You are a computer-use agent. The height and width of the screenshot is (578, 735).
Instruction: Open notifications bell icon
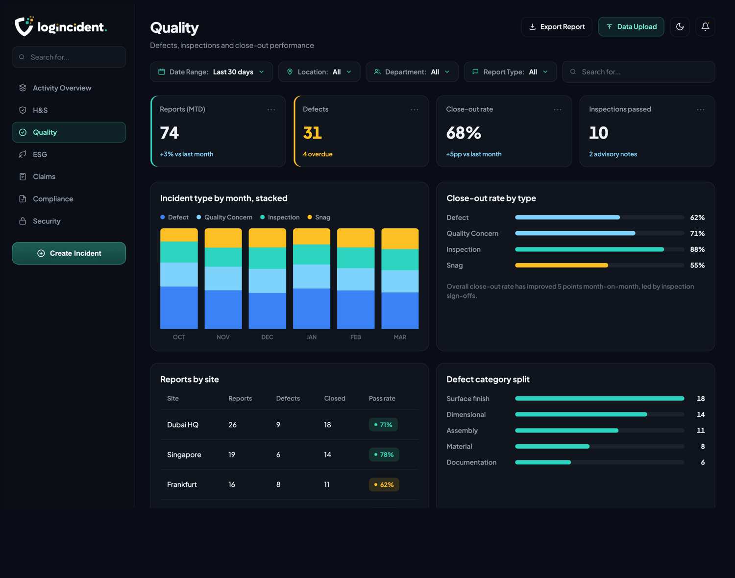(706, 26)
